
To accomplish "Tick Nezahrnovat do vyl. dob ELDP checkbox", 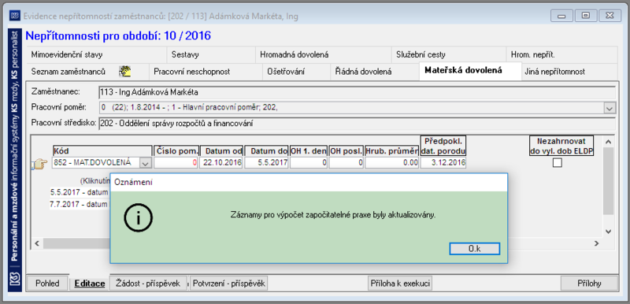I will click(557, 163).
